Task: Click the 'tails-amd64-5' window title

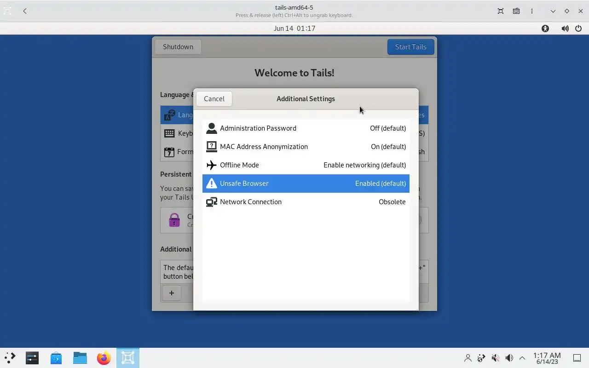Action: (x=294, y=7)
